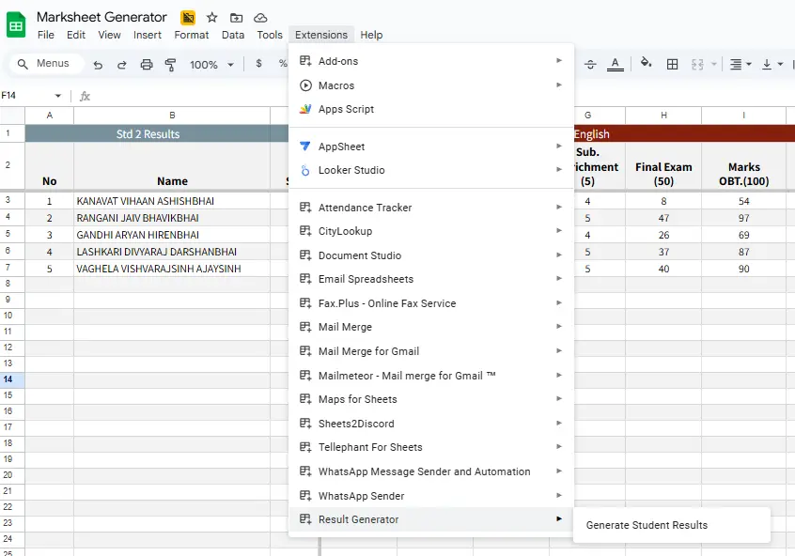795x556 pixels.
Task: Click the strikethrough formatting icon
Action: 590,65
